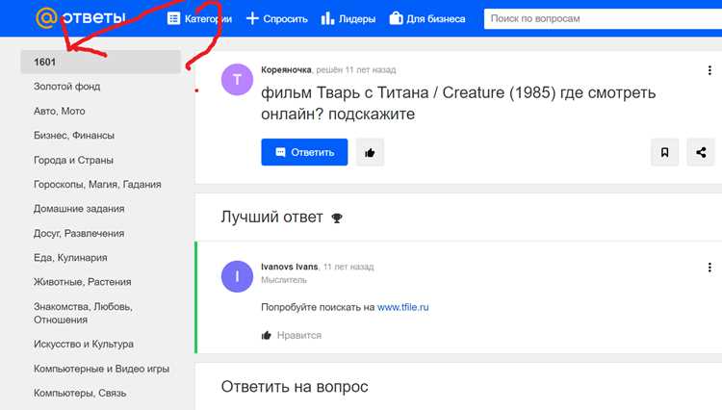Click the Мыслитель rank label
Image resolution: width=722 pixels, height=410 pixels.
284,280
